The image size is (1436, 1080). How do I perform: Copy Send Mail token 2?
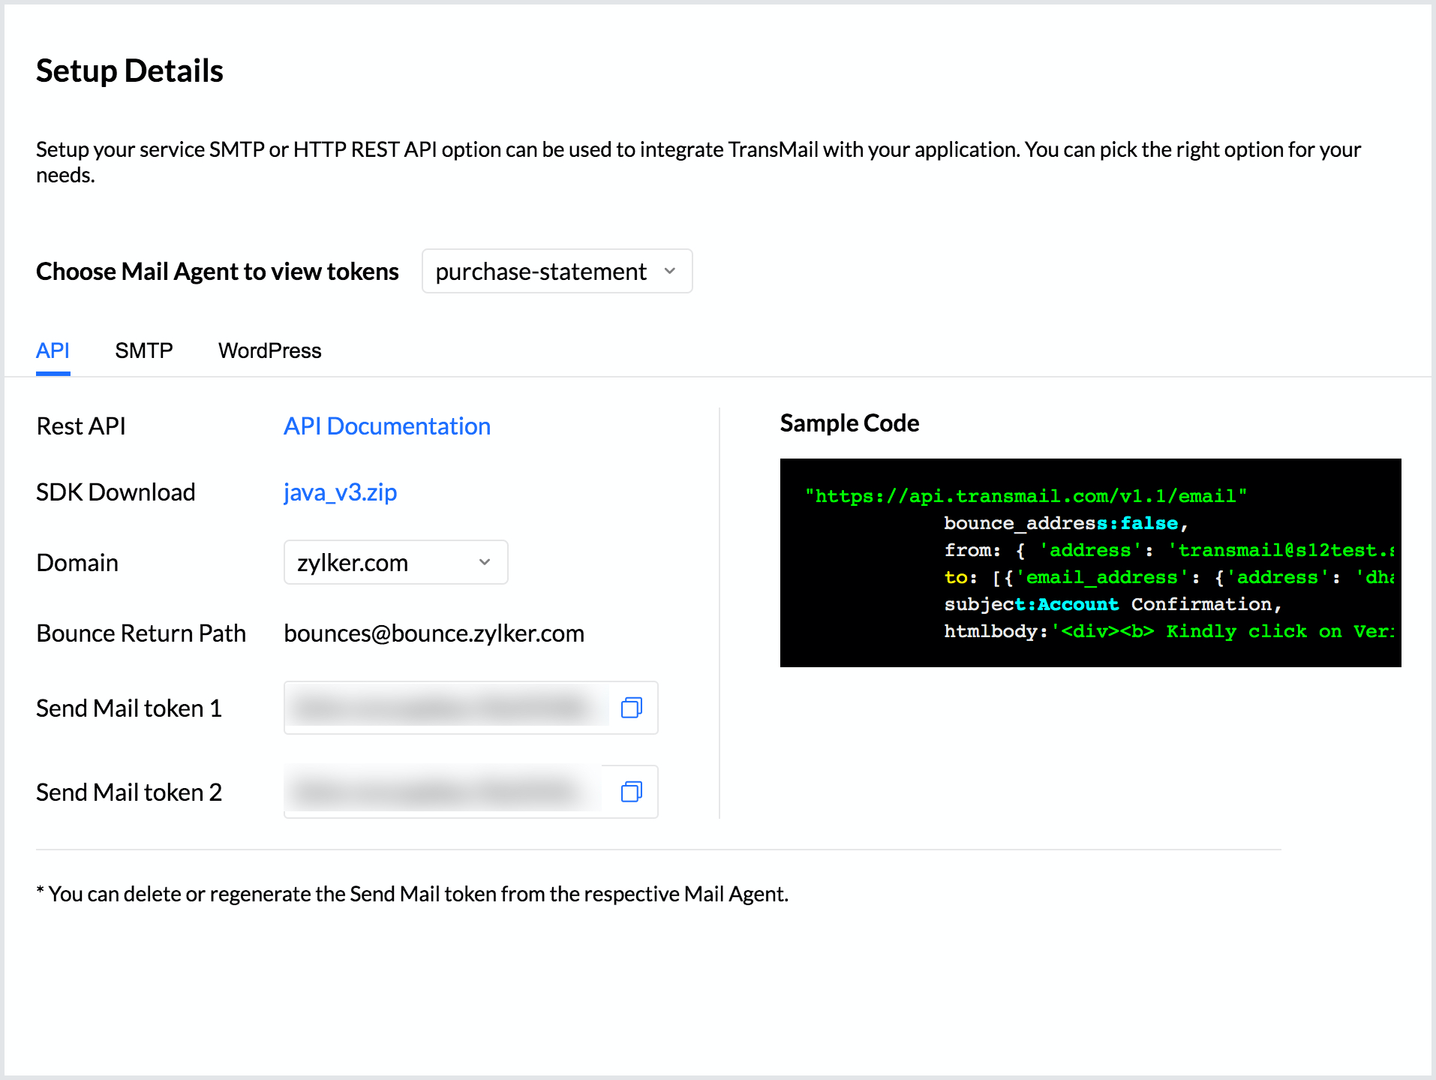click(632, 792)
